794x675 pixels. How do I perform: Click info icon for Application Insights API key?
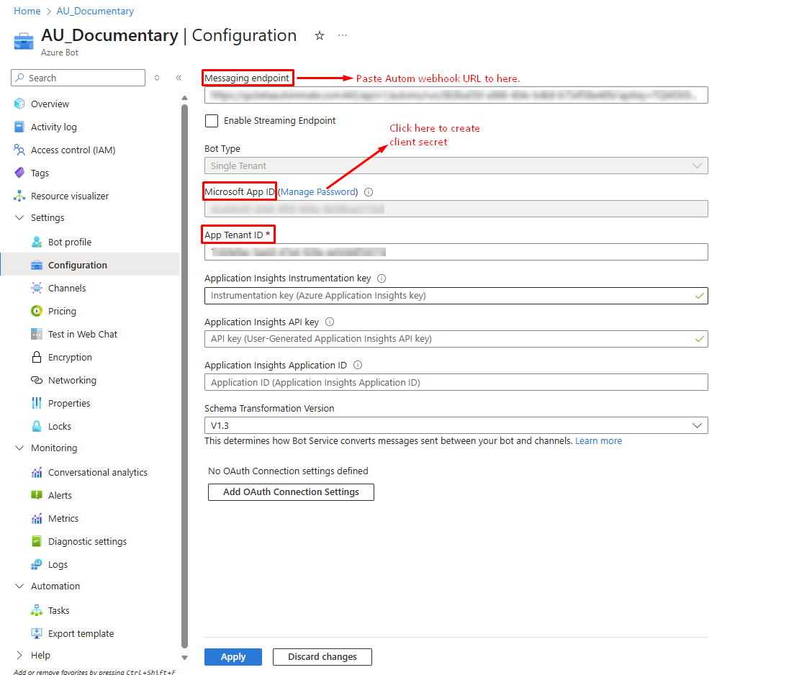(330, 322)
